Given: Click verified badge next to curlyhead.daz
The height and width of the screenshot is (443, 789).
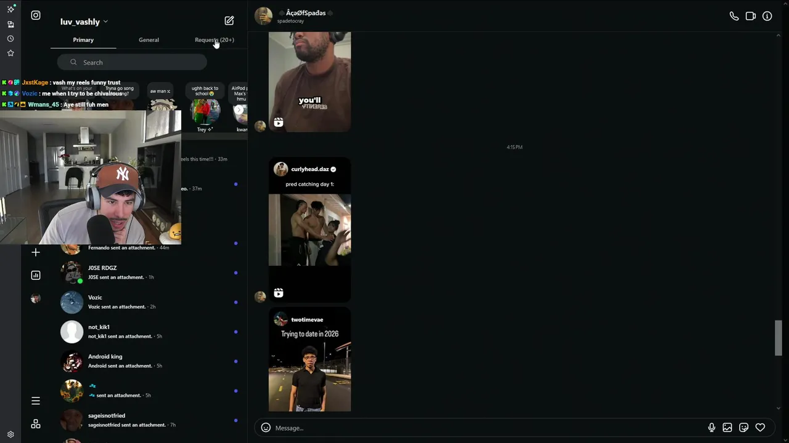Looking at the screenshot, I should pyautogui.click(x=333, y=169).
